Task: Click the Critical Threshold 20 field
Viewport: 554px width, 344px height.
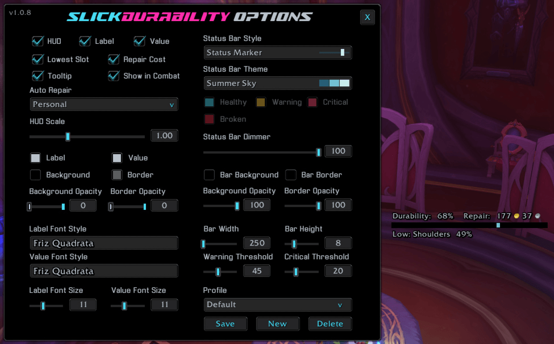Action: pos(338,271)
